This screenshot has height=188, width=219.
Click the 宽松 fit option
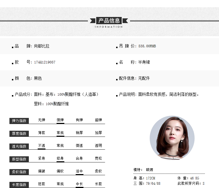[x=98, y=158]
